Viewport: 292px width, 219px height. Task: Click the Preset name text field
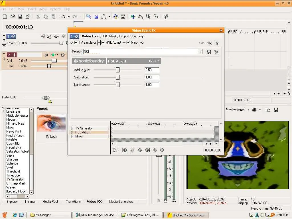tap(141, 52)
